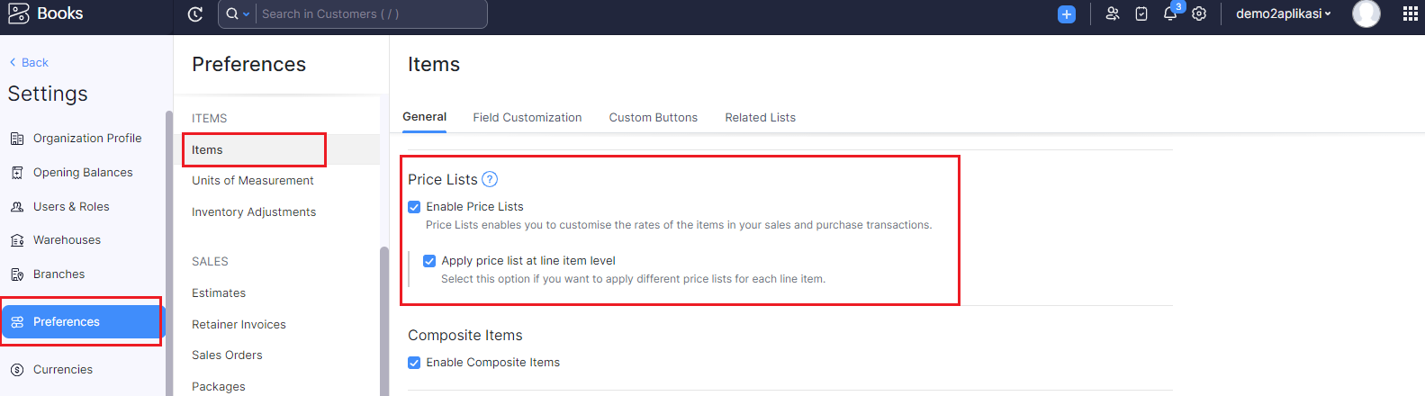Viewport: 1425px width, 396px height.
Task: Click the Price Lists help icon
Action: pyautogui.click(x=490, y=179)
